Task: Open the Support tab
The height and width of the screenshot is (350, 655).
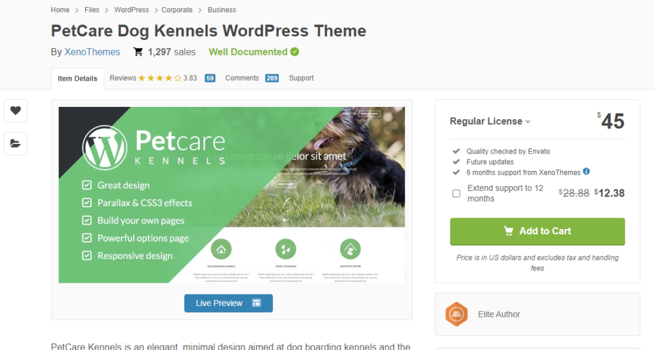Action: click(301, 78)
